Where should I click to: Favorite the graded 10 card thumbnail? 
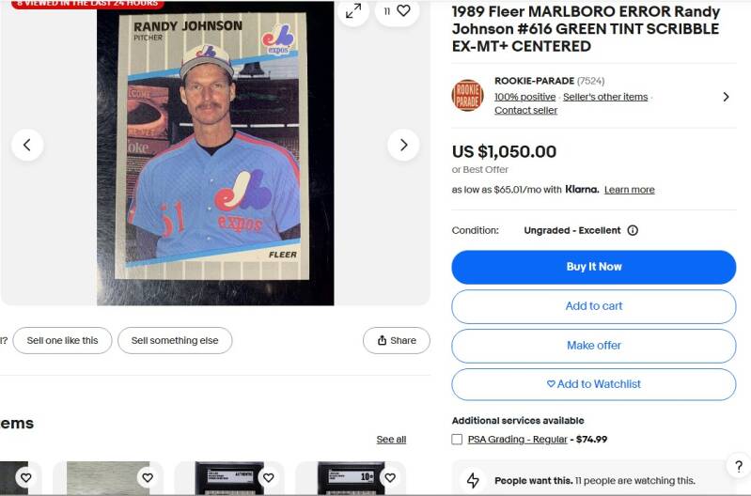[390, 477]
